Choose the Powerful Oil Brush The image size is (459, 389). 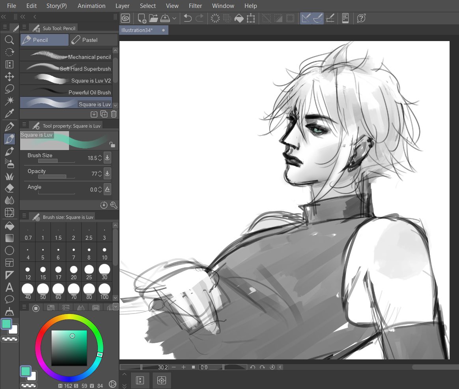pos(66,91)
